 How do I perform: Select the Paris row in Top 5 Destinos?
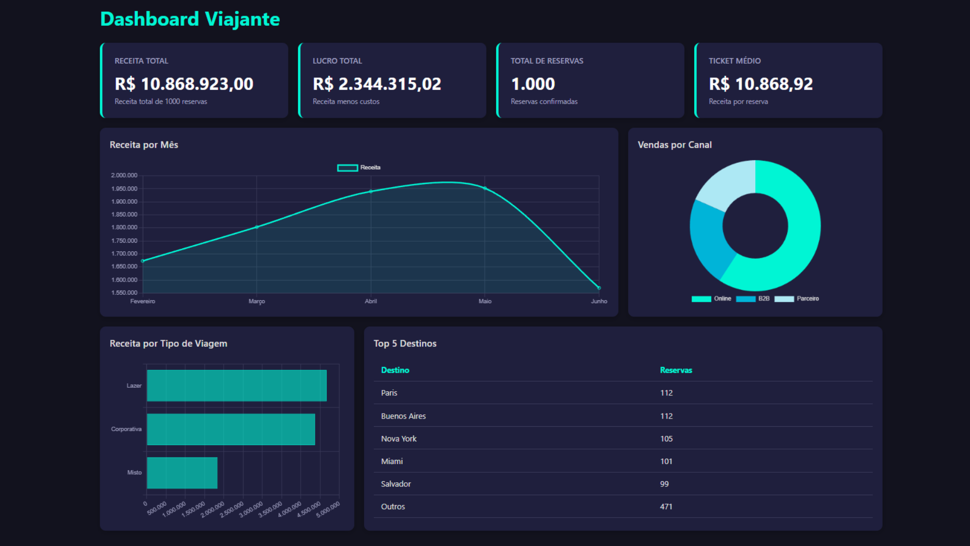click(389, 393)
